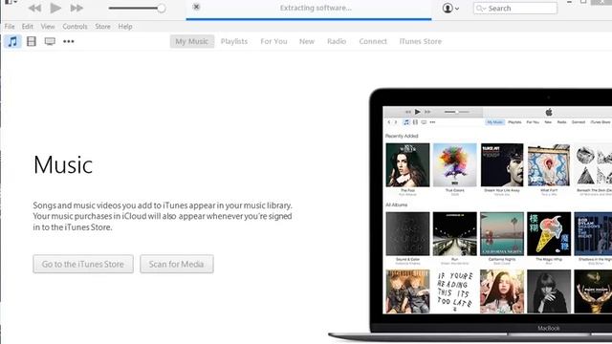Viewport: 612px width, 344px height.
Task: Open the Store menu
Action: tap(102, 27)
